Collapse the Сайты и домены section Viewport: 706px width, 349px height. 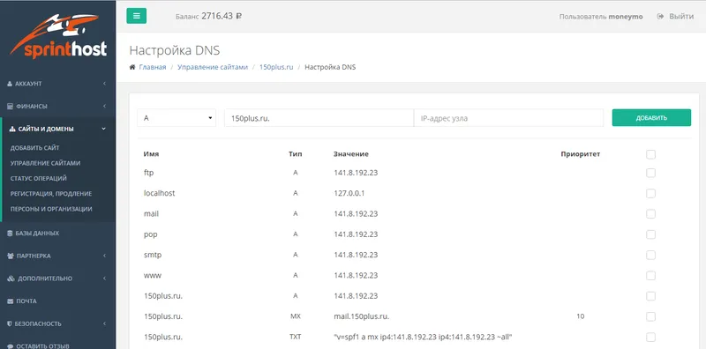(57, 129)
